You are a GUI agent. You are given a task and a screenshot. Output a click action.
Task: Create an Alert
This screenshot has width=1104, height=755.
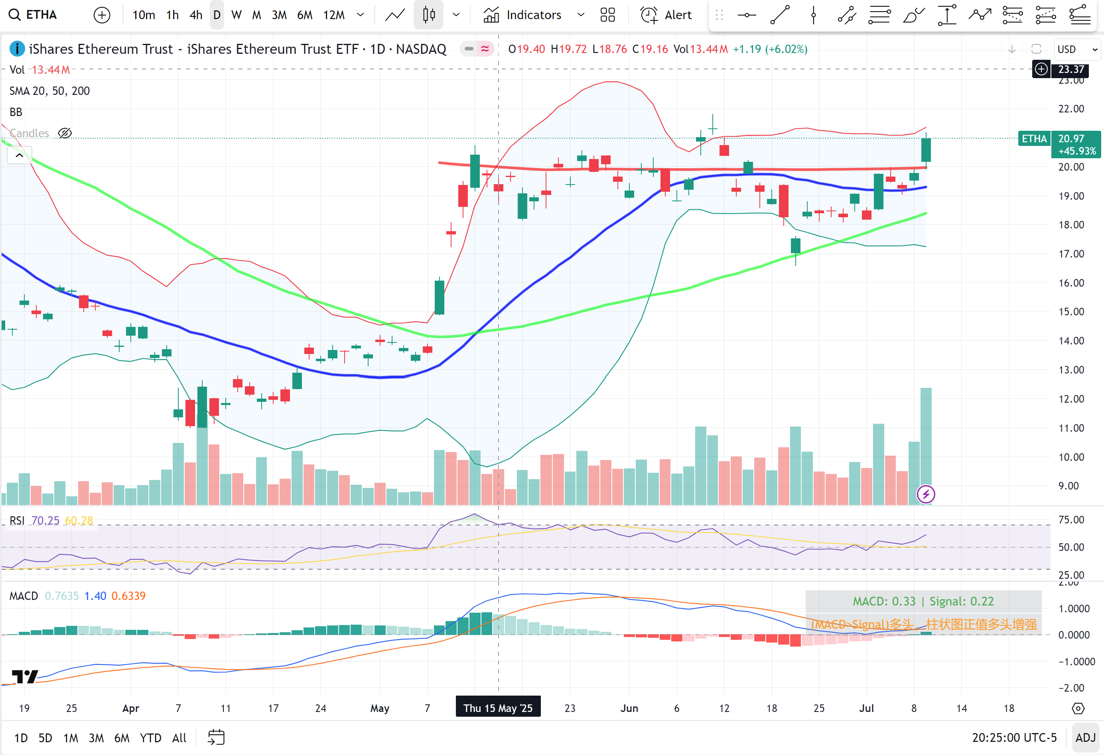tap(666, 15)
